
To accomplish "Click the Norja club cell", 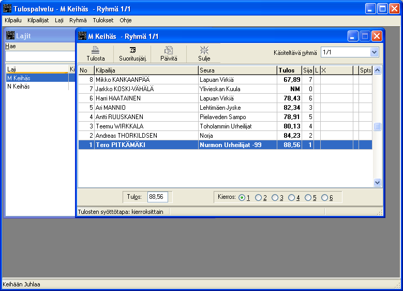I will [238, 135].
